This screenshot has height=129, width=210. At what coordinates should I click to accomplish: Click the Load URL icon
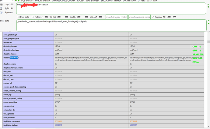pos(1,5)
